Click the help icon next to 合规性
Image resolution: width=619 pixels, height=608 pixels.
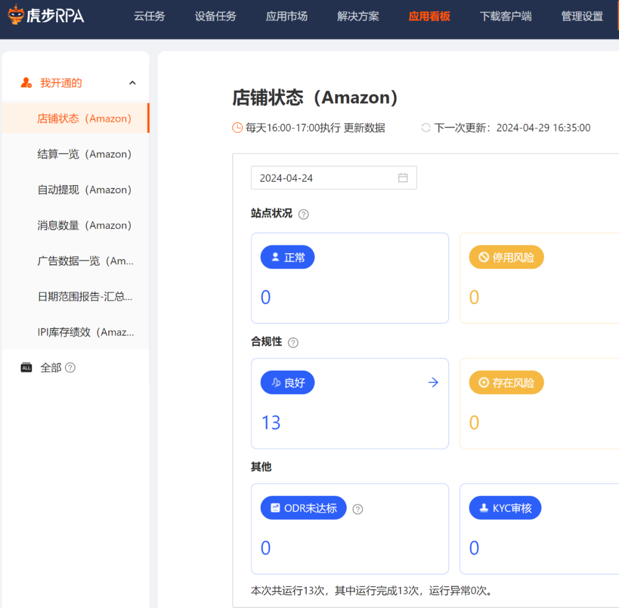tap(293, 342)
